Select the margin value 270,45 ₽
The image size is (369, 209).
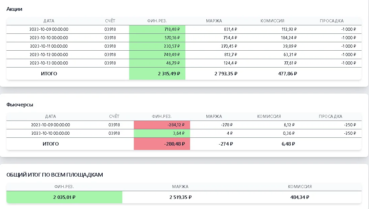click(229, 46)
